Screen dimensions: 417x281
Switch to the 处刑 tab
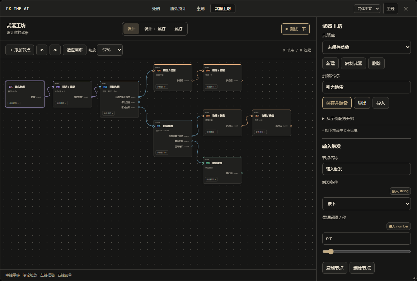click(x=156, y=9)
